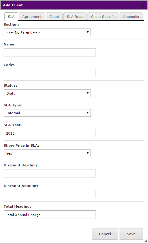Image resolution: width=148 pixels, height=244 pixels.
Task: Switch to the SLA tab
Action: [11, 16]
